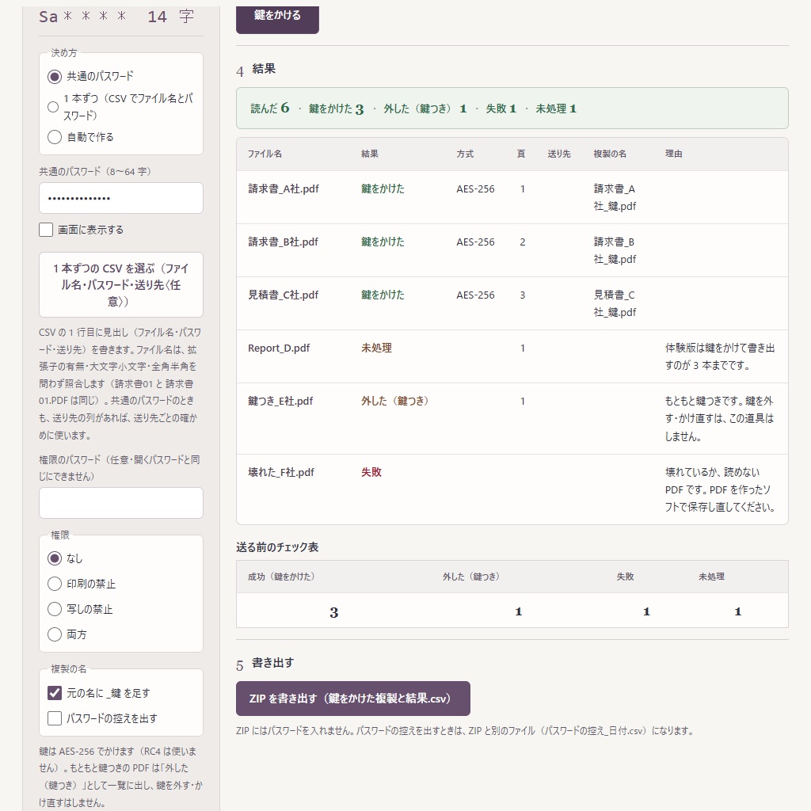811x811 pixels.
Task: Click 見積書_C社.pdf file name
Action: click(284, 295)
